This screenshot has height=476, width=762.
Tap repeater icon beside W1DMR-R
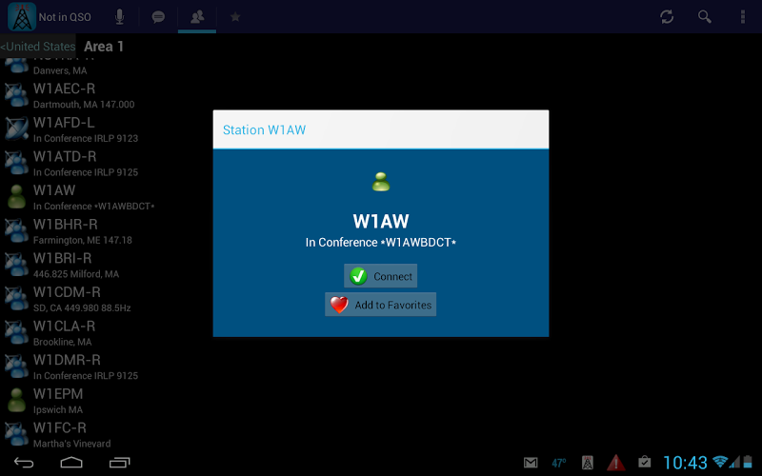[16, 367]
